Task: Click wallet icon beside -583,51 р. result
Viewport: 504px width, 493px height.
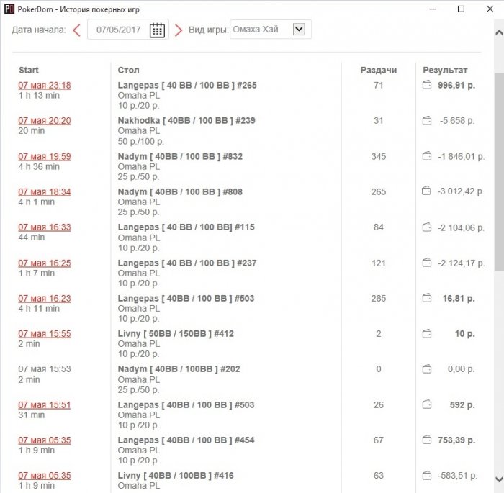Action: point(426,475)
